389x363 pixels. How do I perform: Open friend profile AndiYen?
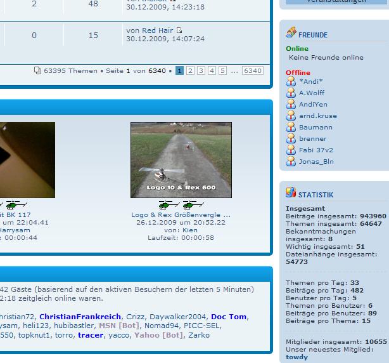[313, 104]
